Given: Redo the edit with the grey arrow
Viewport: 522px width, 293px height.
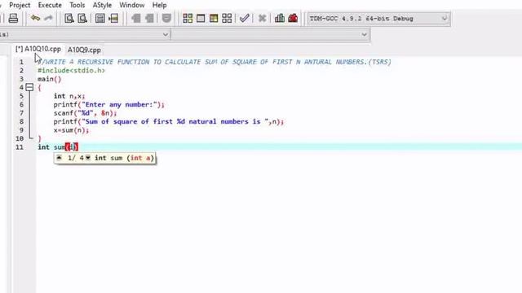Looking at the screenshot, I should [48, 18].
